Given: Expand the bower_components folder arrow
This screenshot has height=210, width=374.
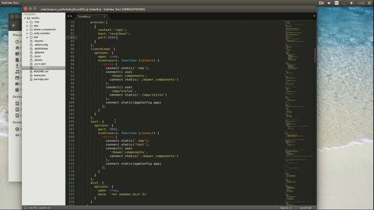Looking at the screenshot, I should pyautogui.click(x=27, y=30).
